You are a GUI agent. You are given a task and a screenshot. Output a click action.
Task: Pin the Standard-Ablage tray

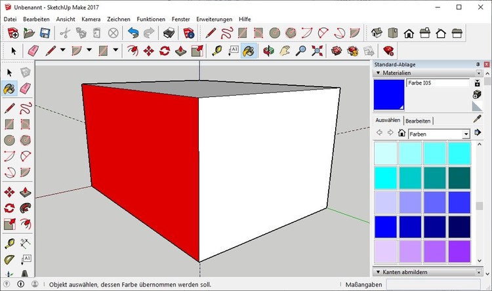478,64
